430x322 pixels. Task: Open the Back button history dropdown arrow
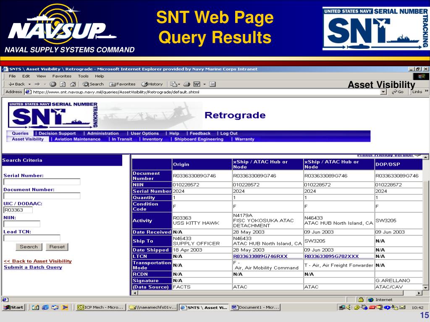(x=30, y=84)
